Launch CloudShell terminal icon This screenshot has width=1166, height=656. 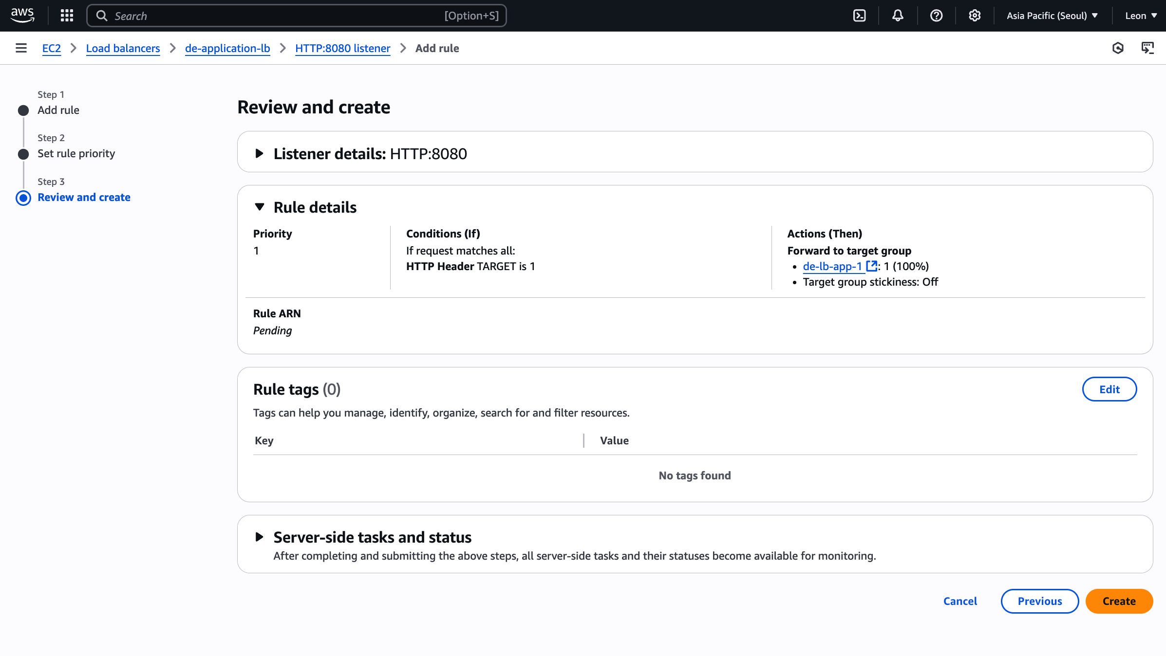(860, 16)
